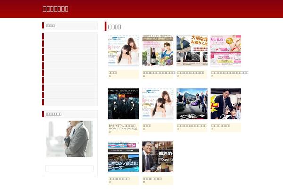Screen dimensions: 283x189
Task: Open the first two-girls thumbnail in top row
Action: coord(124,51)
